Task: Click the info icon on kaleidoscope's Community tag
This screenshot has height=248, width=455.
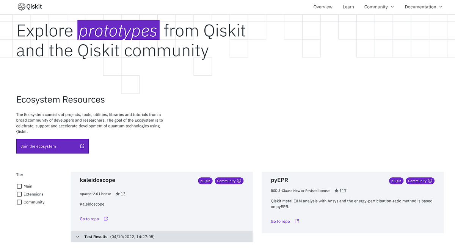Action: (240, 181)
